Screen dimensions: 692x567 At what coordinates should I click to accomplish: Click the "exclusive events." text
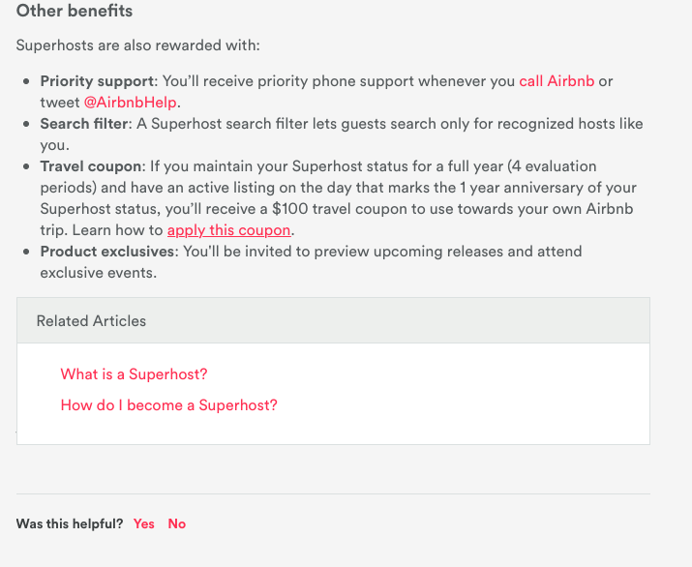point(98,273)
